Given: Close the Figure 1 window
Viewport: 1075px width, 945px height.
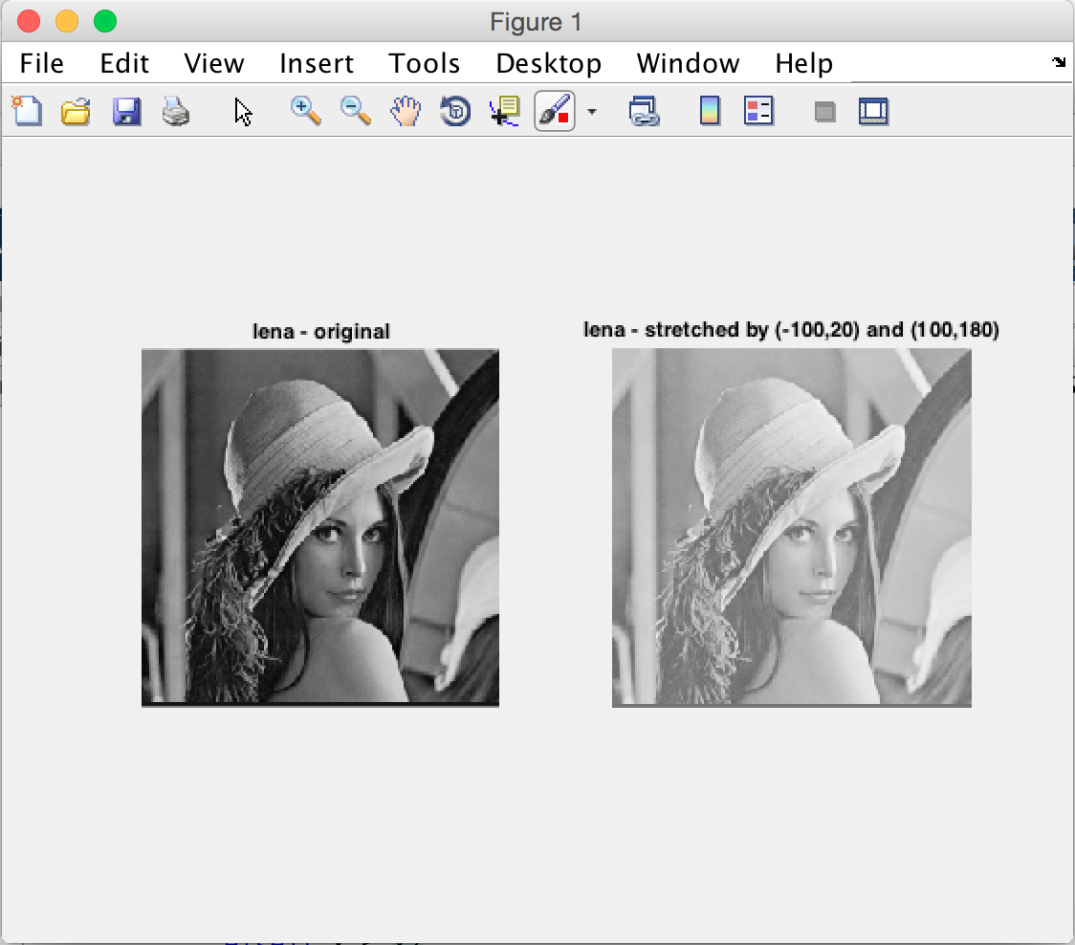Looking at the screenshot, I should (x=29, y=21).
